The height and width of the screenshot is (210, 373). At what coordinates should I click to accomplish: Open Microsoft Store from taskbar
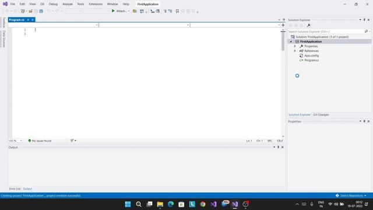point(181,204)
